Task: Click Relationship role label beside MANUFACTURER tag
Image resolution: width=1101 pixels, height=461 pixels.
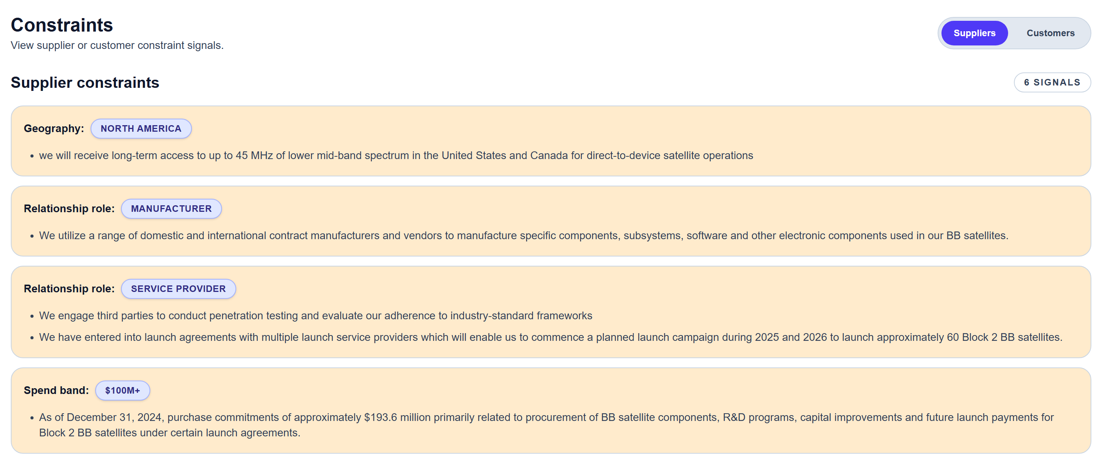Action: [x=69, y=208]
